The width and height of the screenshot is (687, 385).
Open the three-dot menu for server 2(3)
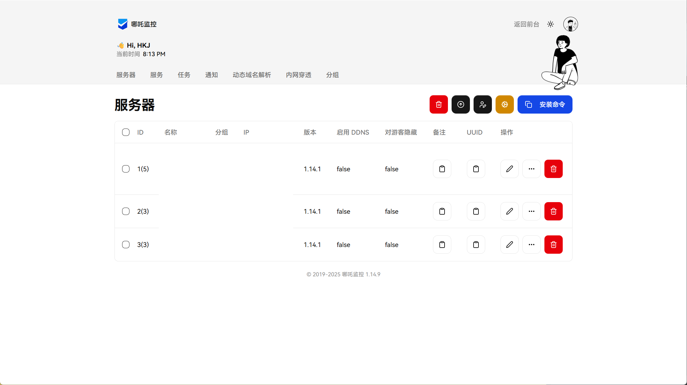coord(531,211)
